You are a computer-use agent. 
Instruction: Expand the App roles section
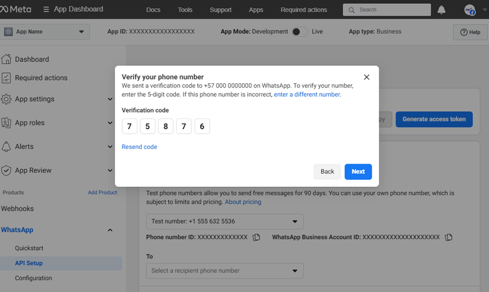pyautogui.click(x=110, y=123)
